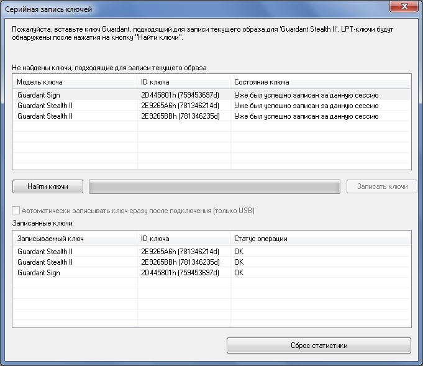Enable automatic key writing on USB connection
This screenshot has height=366, width=423.
click(x=17, y=211)
